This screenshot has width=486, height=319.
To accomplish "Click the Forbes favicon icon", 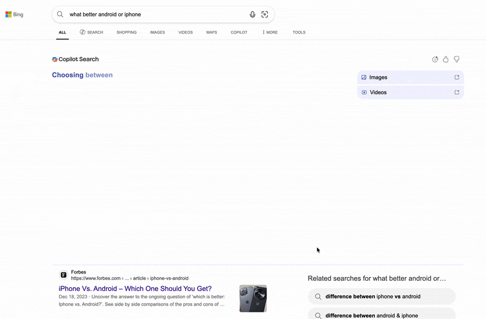I will click(x=63, y=275).
